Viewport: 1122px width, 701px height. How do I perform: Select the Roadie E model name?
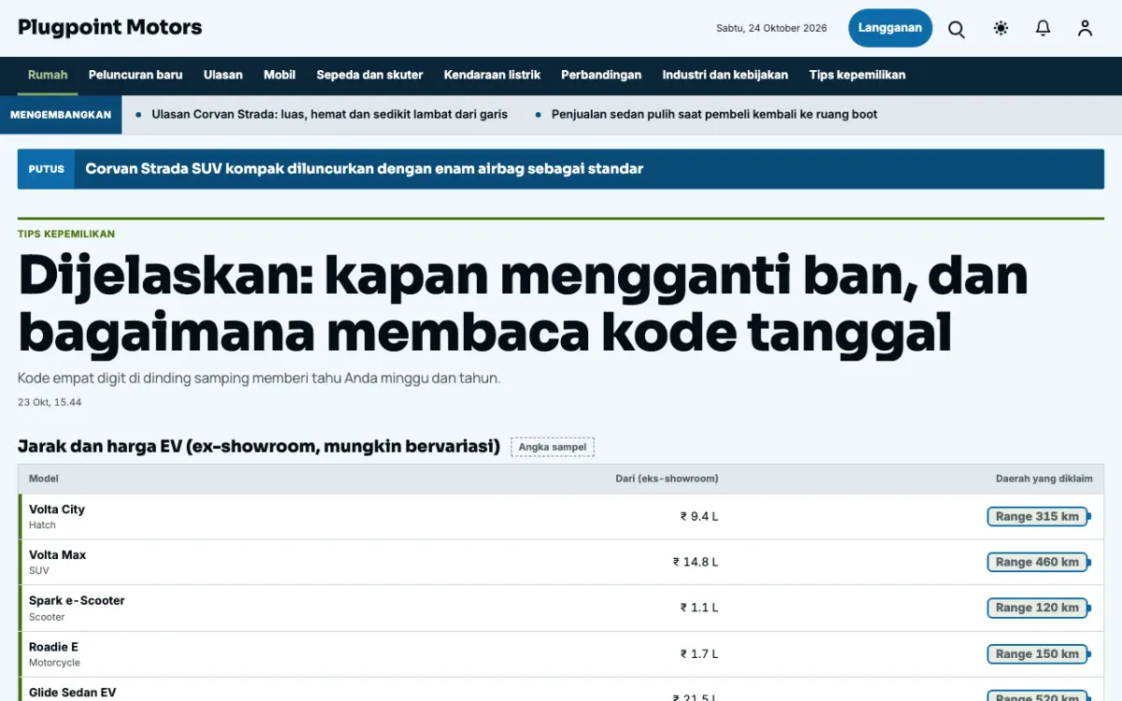(54, 647)
